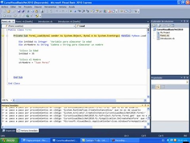Paste with the clipboard toolbar icon

[36, 12]
